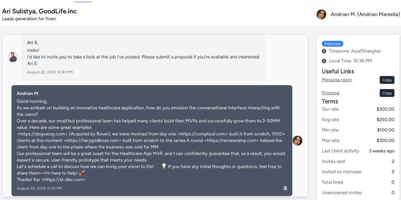Click the Our rate $300.00 value
Screen dimensions: 401x200
point(385,109)
